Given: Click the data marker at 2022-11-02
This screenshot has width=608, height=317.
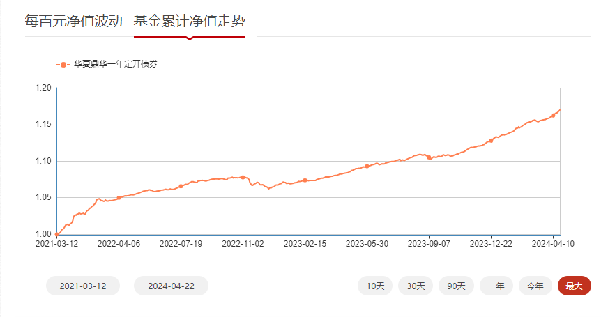Looking at the screenshot, I should [243, 178].
